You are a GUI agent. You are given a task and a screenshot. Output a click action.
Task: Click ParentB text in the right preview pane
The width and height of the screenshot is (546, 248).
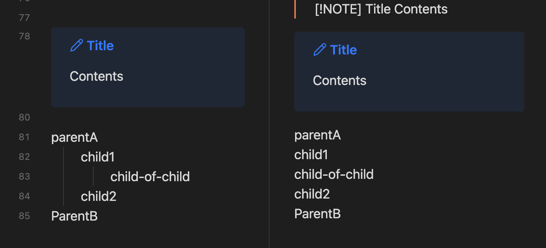click(x=318, y=214)
